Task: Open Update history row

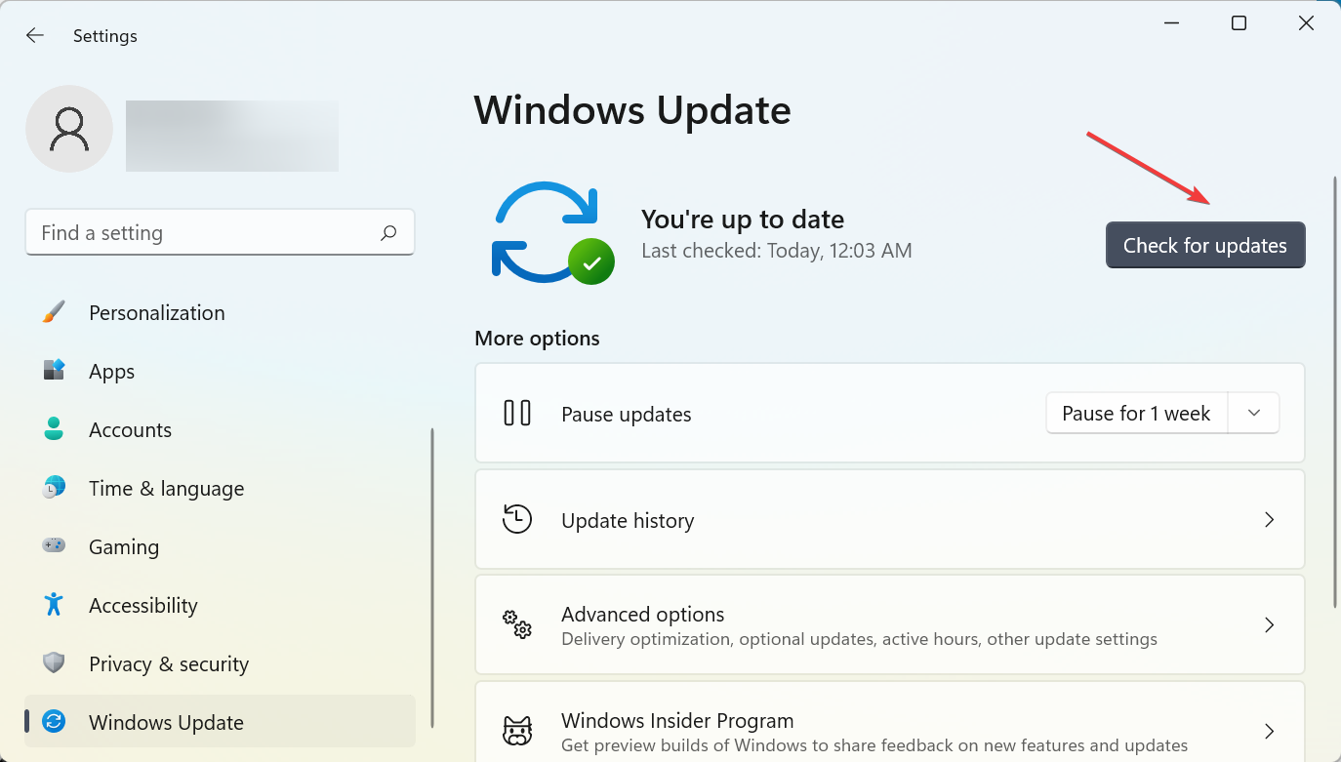Action: click(x=890, y=519)
